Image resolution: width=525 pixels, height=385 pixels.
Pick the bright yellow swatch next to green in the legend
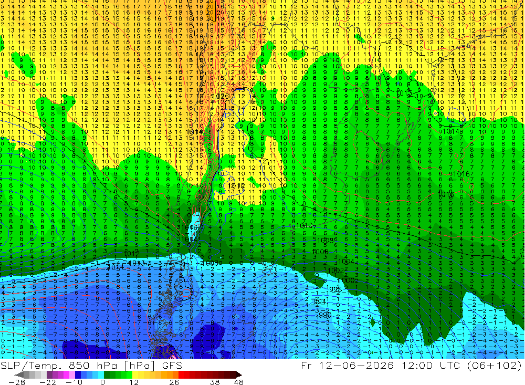135,375
